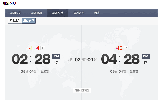Screen dimensions: 162x102
Task: Click 일요일 beneath the Seoul clock
Action: [134, 71]
